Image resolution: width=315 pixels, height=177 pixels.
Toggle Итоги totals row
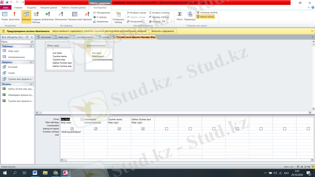click(180, 16)
